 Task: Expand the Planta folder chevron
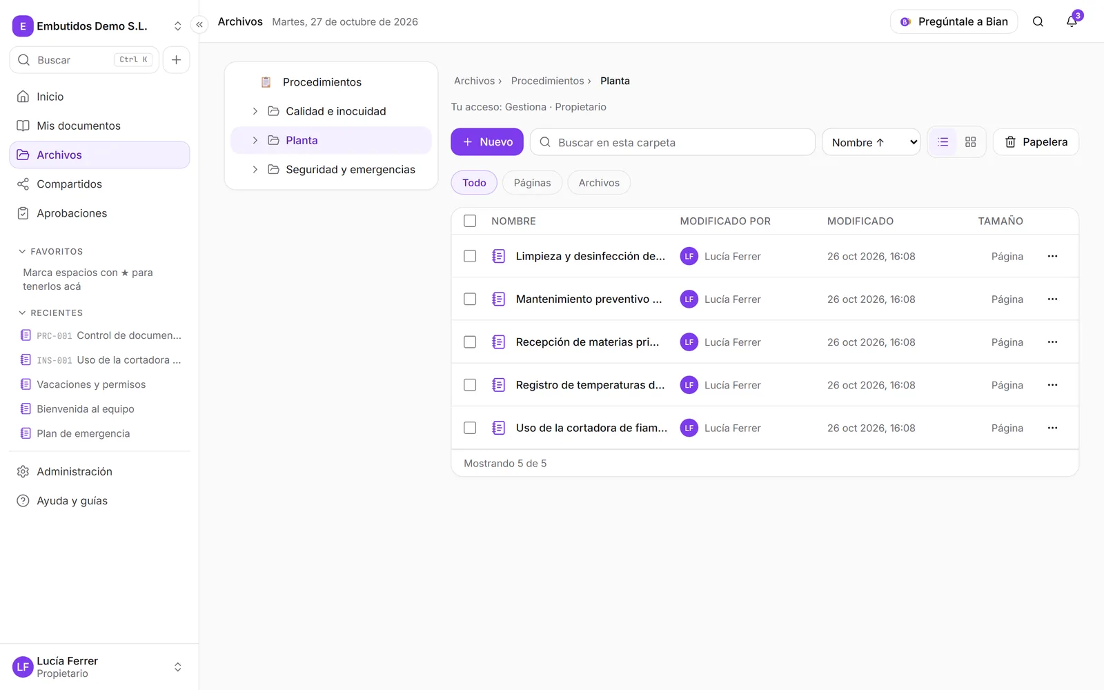(x=255, y=140)
